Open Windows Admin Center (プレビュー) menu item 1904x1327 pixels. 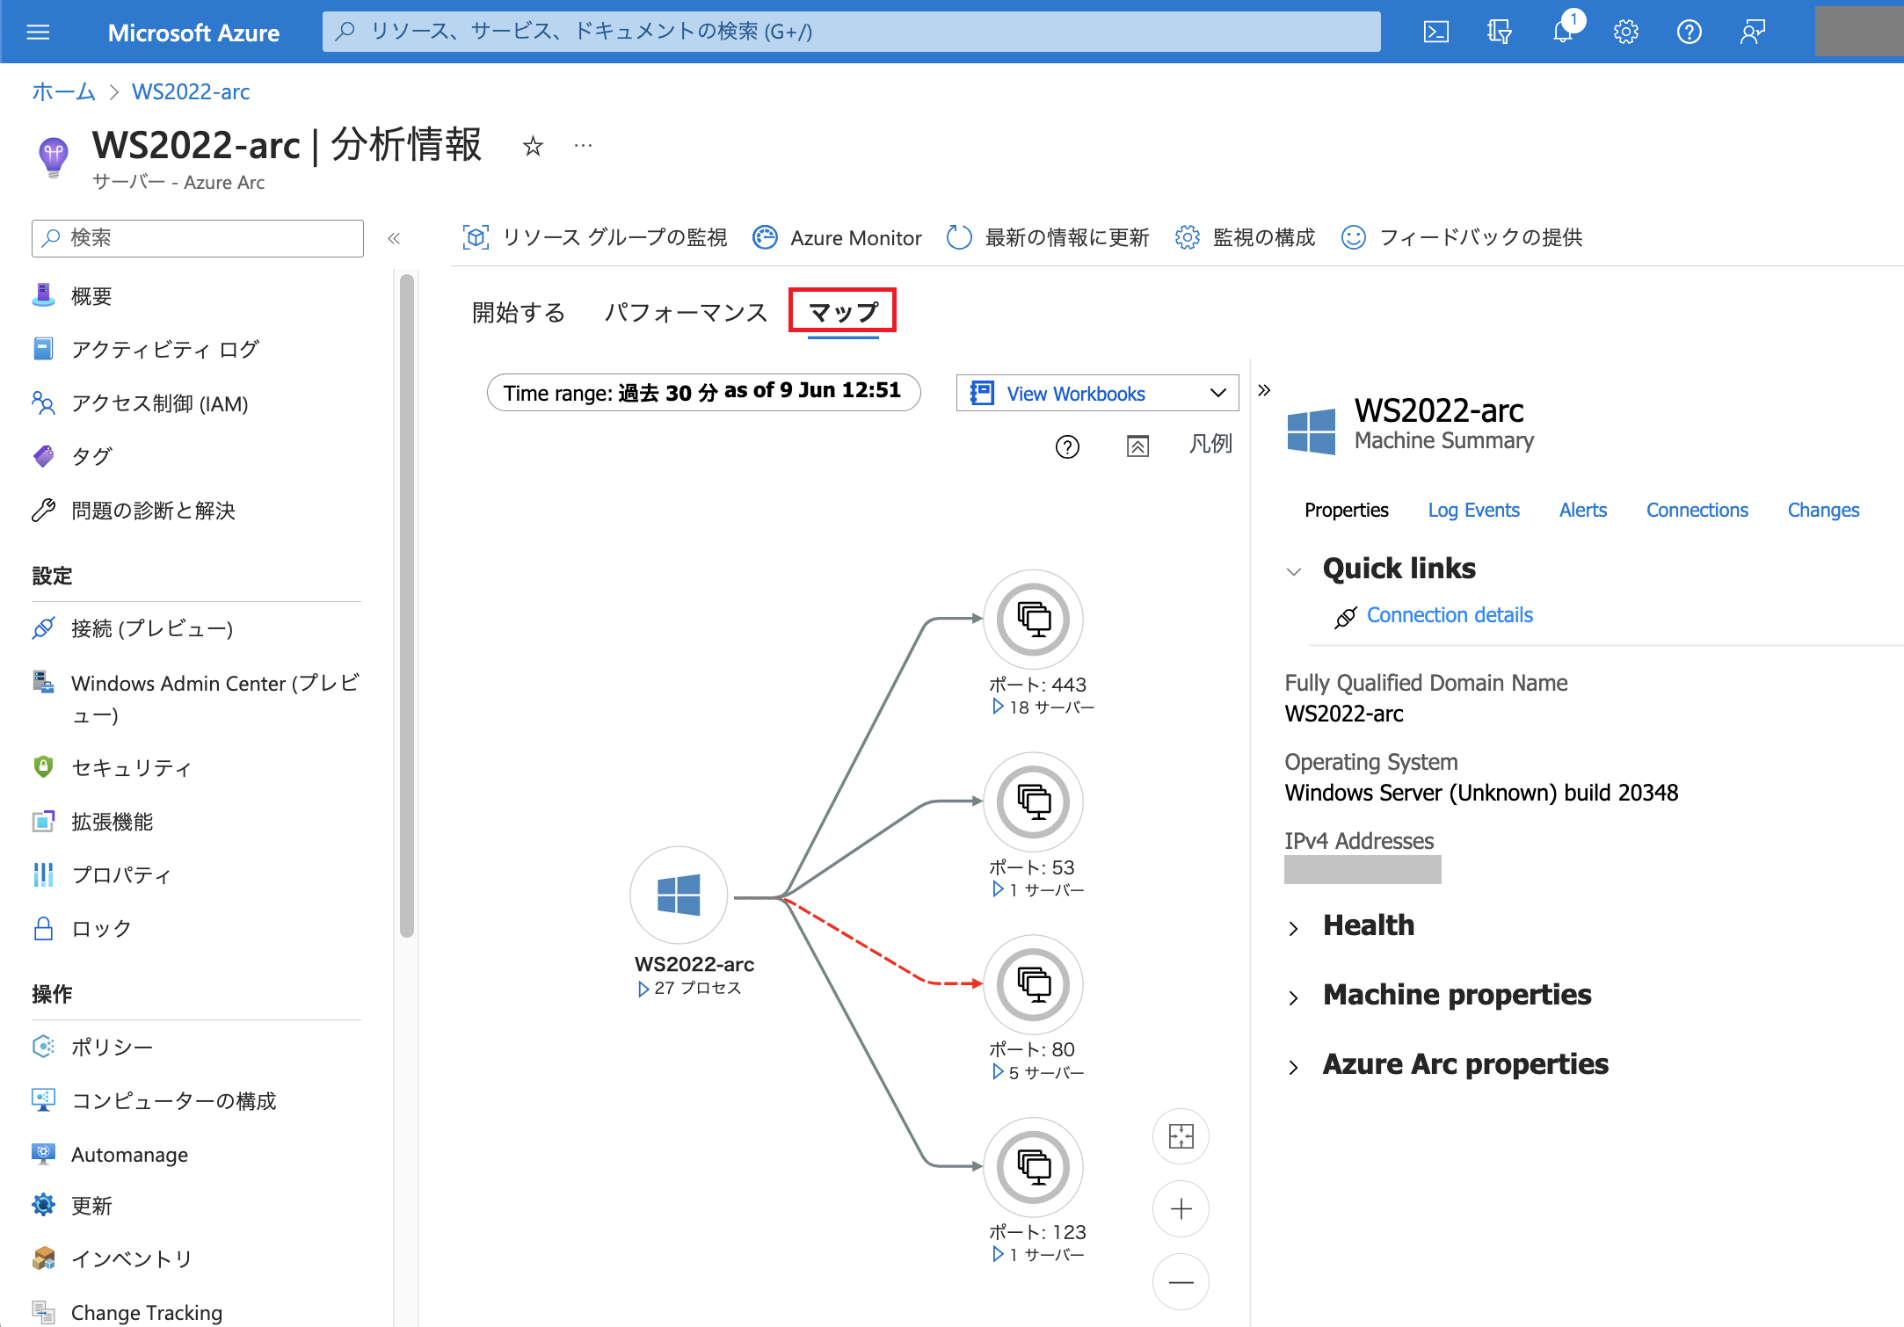pyautogui.click(x=196, y=699)
